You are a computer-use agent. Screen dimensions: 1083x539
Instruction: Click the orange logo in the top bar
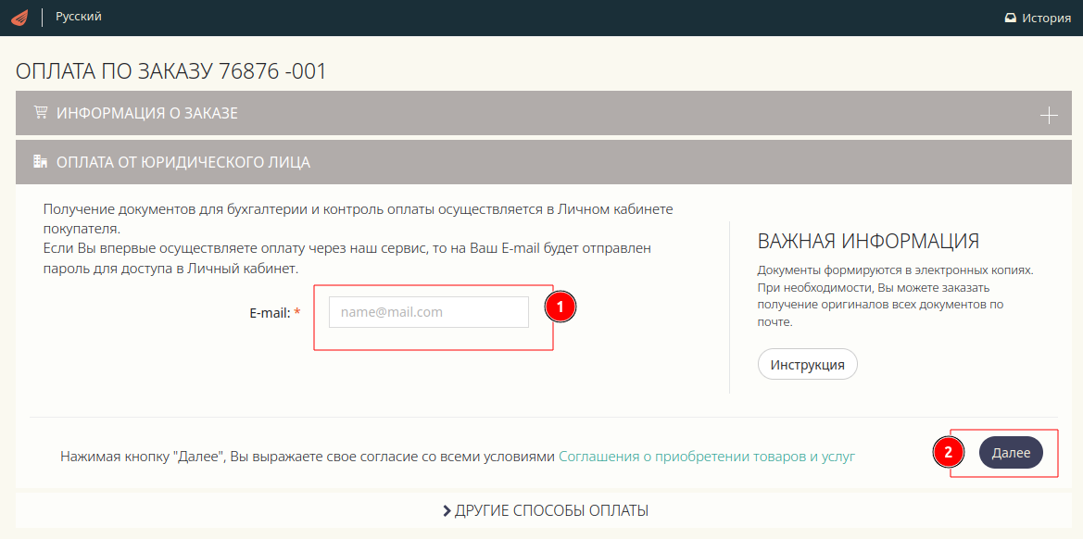(19, 18)
